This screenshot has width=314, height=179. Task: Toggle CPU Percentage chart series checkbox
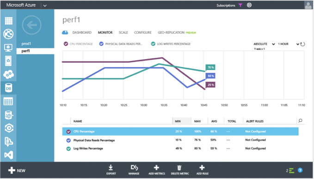click(x=66, y=44)
